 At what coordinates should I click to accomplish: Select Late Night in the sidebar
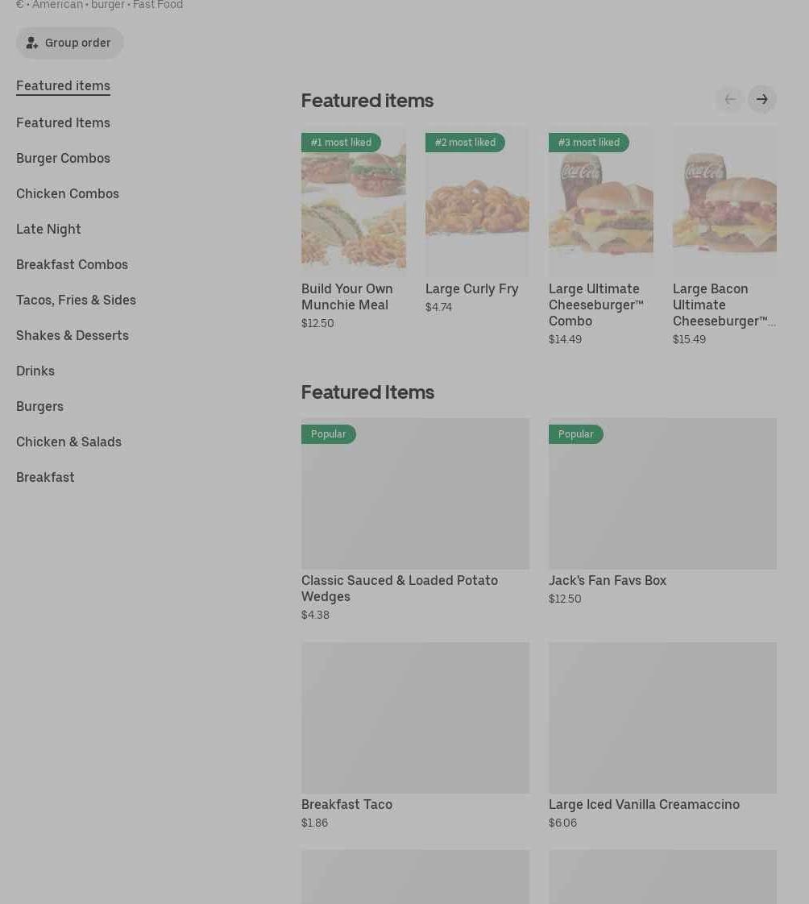coord(48,229)
